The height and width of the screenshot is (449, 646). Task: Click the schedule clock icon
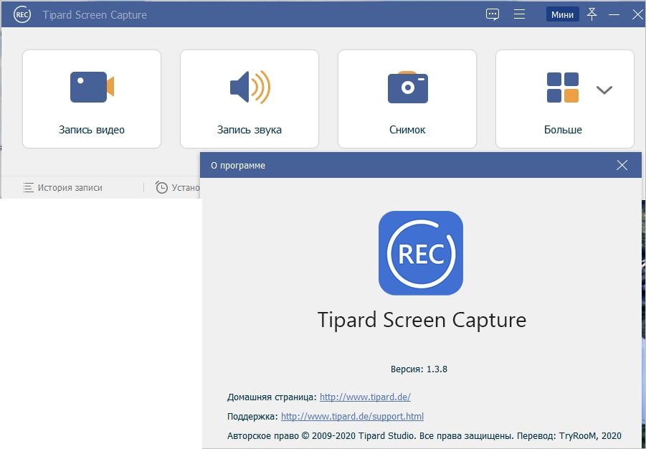(161, 188)
